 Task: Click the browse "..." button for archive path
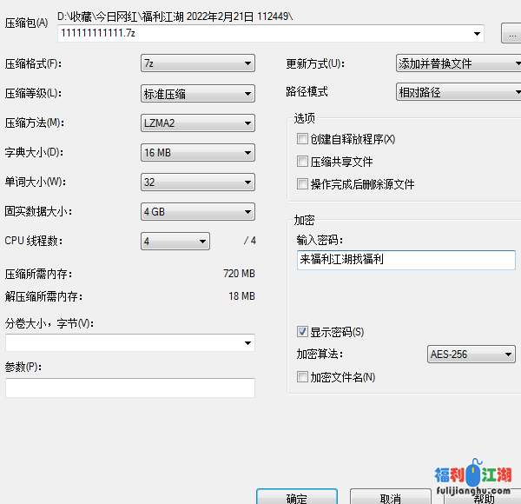pos(511,34)
